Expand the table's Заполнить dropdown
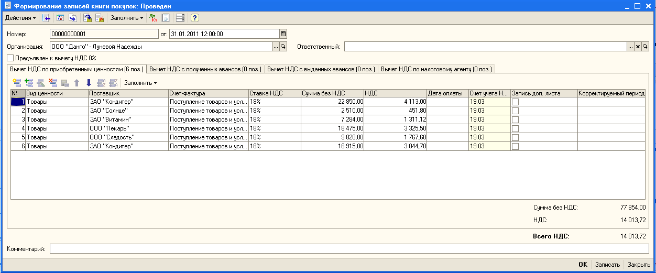 click(140, 83)
